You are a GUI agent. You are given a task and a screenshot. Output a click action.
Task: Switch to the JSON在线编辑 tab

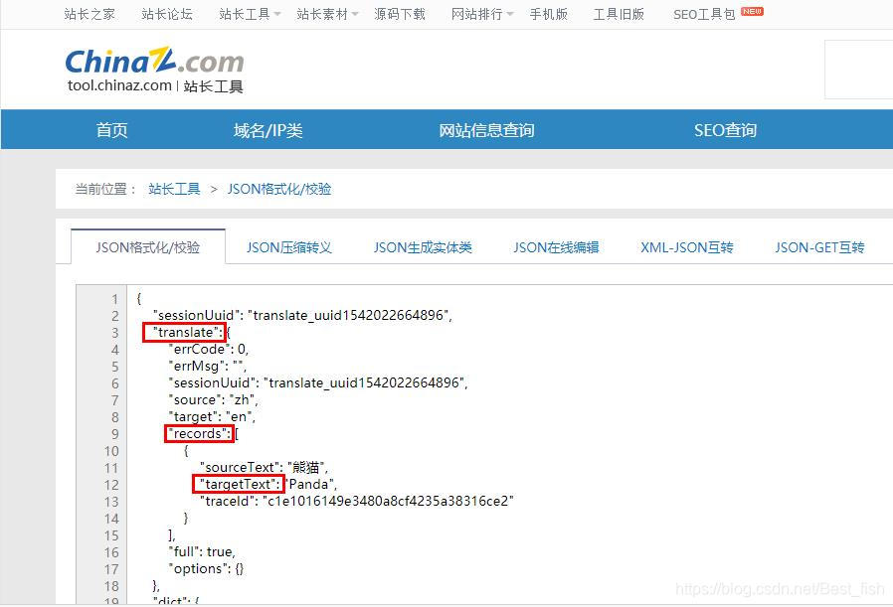point(556,247)
